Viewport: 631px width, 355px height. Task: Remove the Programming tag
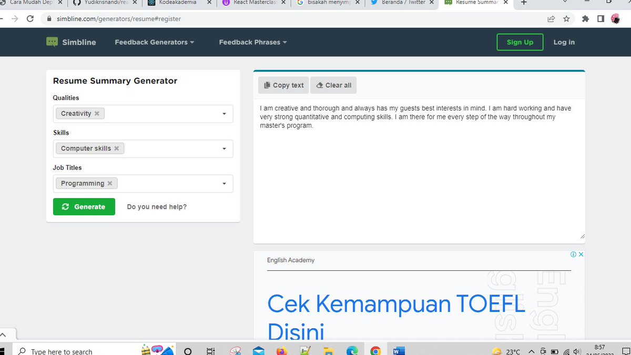pos(110,184)
